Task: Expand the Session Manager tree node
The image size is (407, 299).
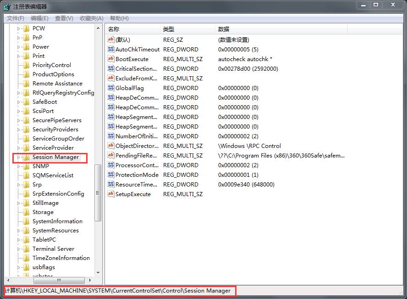Action: [19, 157]
